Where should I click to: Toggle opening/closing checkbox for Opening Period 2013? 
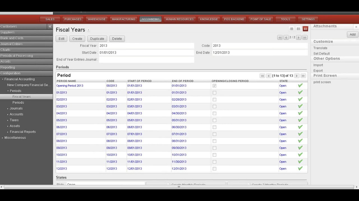[x=214, y=86]
